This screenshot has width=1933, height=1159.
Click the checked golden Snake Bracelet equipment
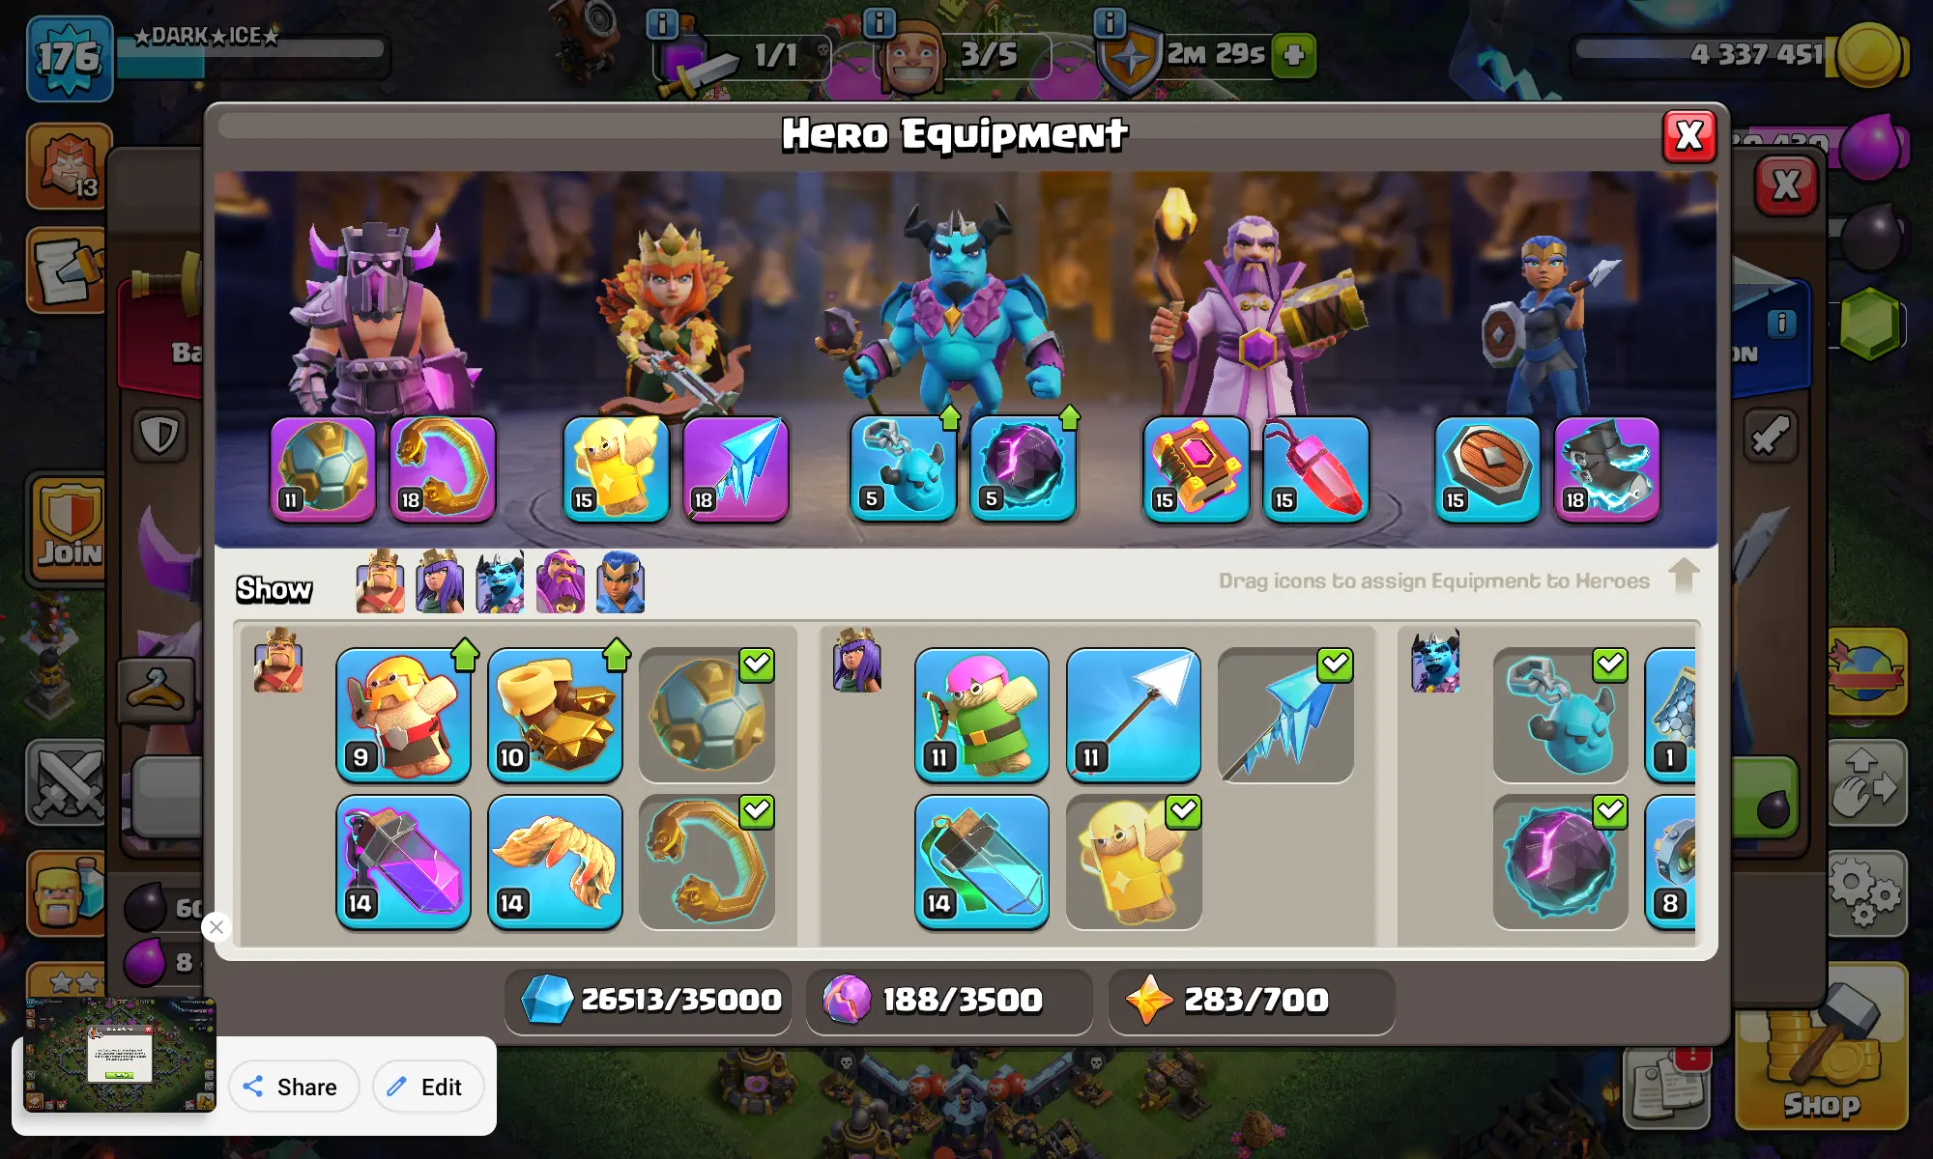[x=707, y=862]
